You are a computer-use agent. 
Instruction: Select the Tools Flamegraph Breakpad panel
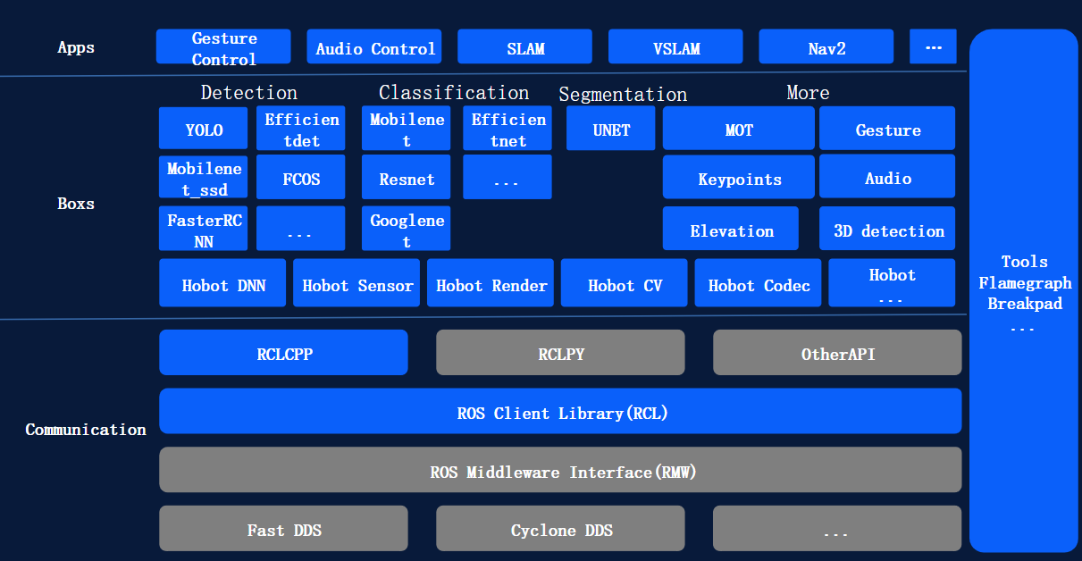[x=1024, y=291]
